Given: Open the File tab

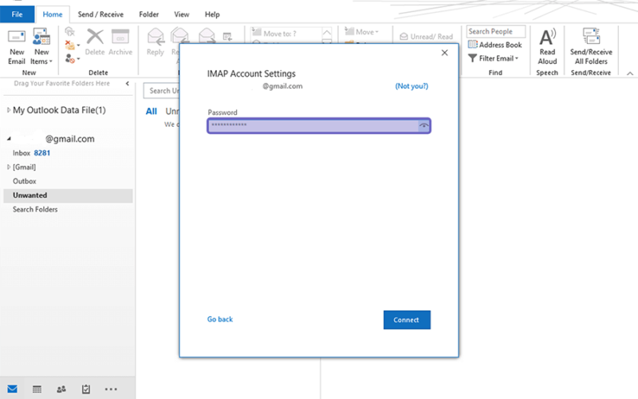Looking at the screenshot, I should coord(17,14).
